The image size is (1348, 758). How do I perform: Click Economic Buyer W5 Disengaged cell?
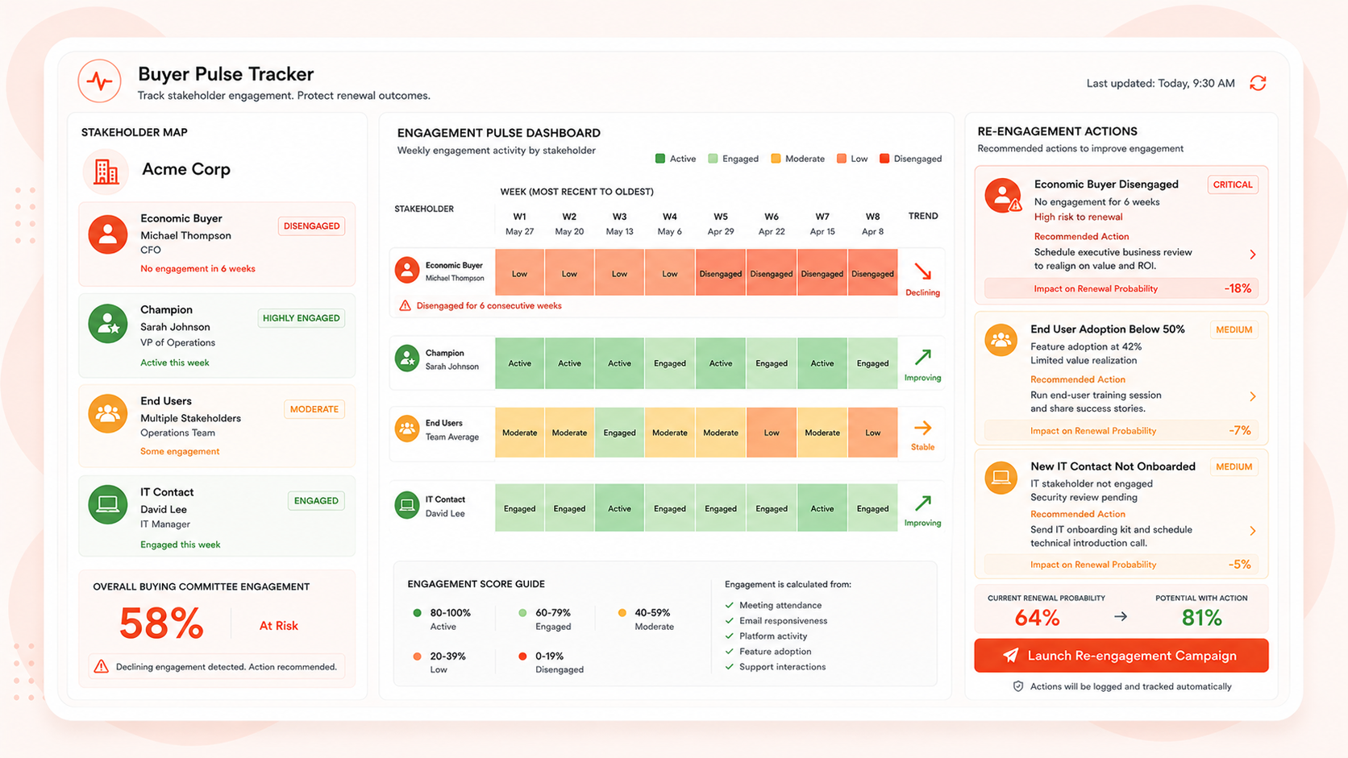pos(721,274)
